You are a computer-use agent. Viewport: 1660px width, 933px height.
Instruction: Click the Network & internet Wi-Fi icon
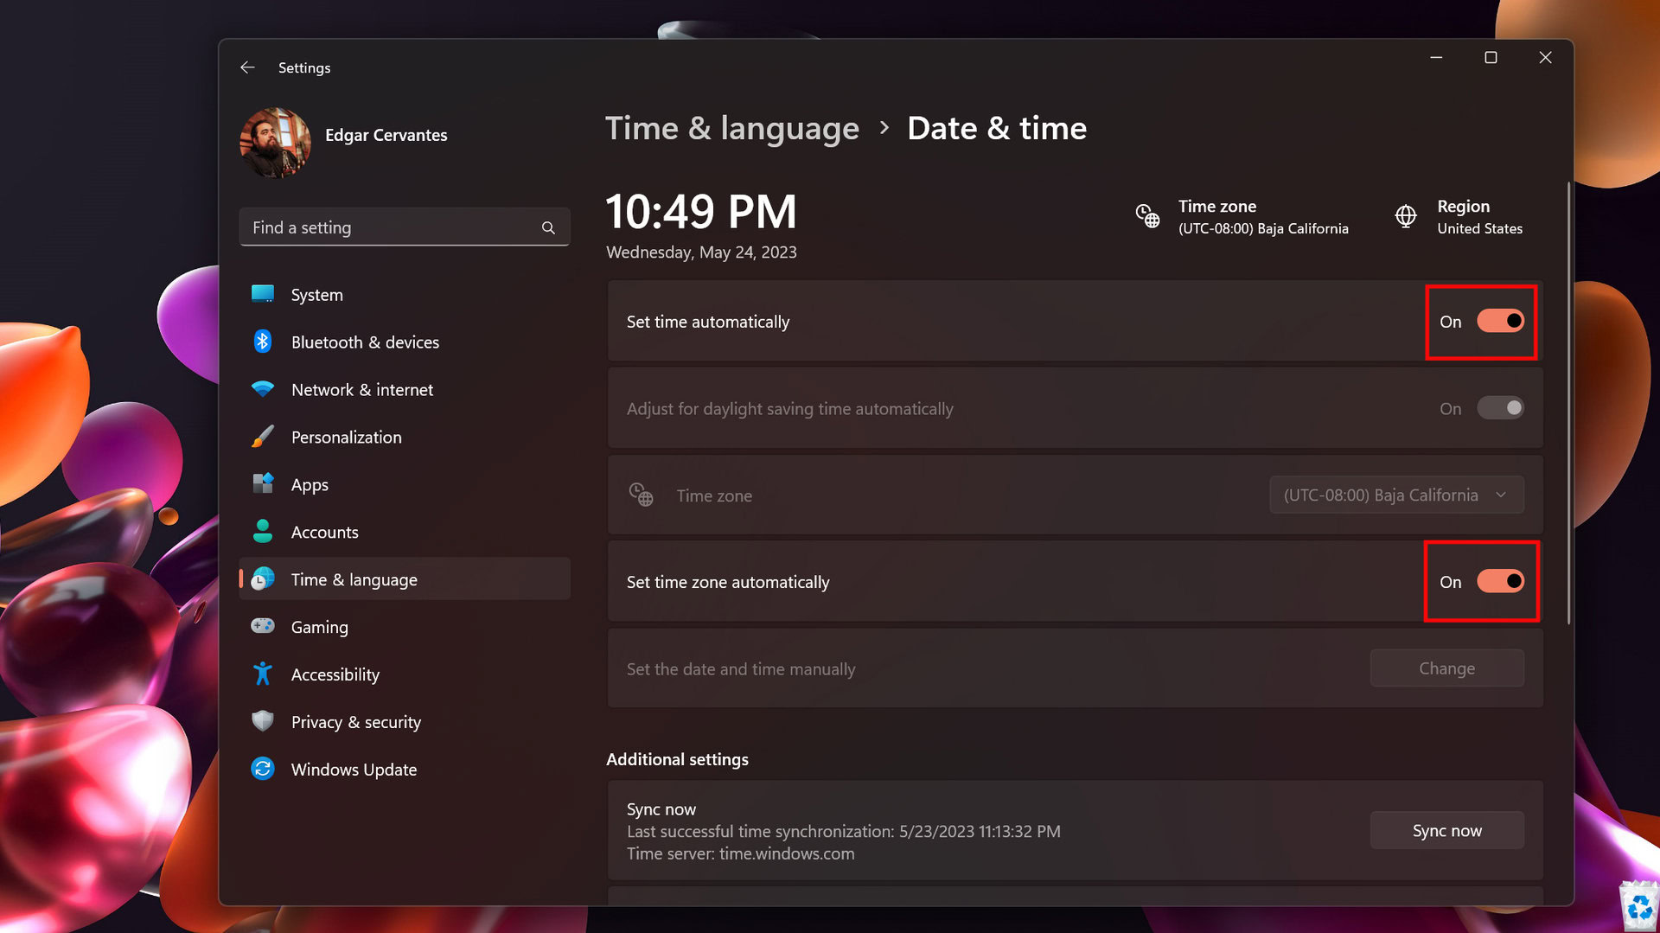[263, 389]
